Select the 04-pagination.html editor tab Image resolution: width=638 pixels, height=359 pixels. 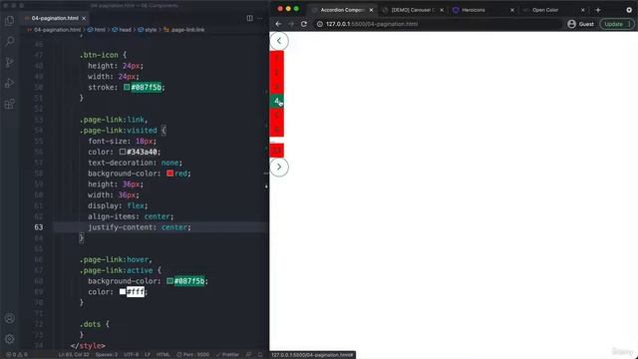tap(55, 18)
